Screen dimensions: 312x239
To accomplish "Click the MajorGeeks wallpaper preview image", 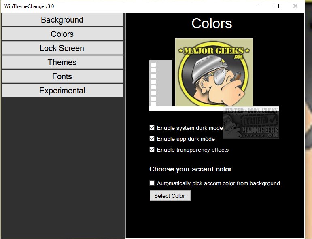I will (214, 72).
